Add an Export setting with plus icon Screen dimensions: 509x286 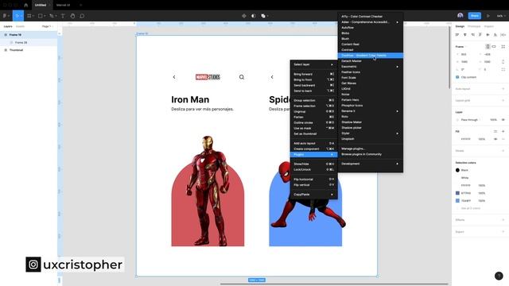[x=503, y=231]
